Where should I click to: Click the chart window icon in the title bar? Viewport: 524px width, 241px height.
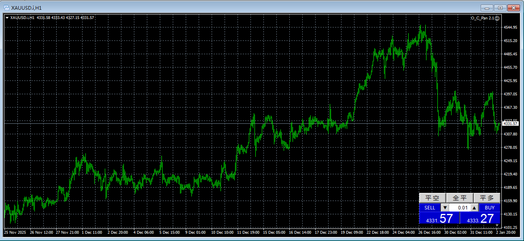click(6, 8)
